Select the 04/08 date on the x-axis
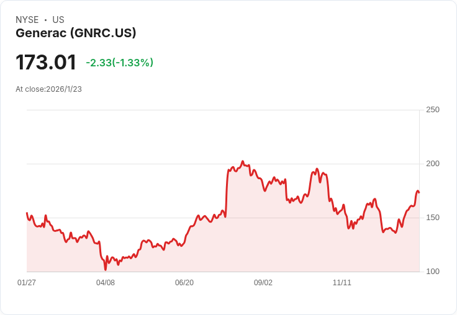Screen dimensions: 457x315 tap(106, 283)
